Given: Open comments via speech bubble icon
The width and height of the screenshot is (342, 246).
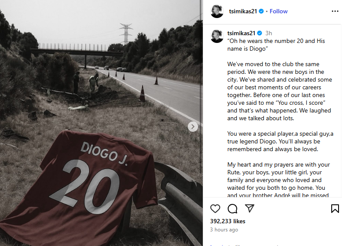Looking at the screenshot, I should click(x=232, y=209).
